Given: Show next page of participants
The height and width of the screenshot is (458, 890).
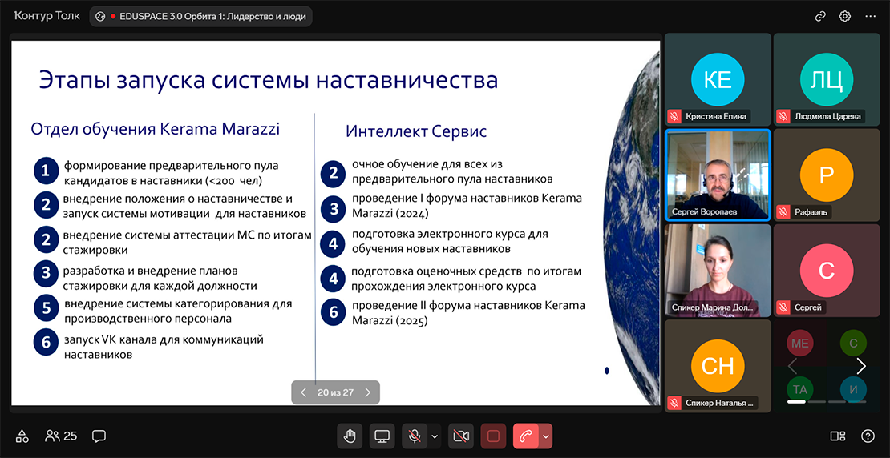Looking at the screenshot, I should [860, 367].
